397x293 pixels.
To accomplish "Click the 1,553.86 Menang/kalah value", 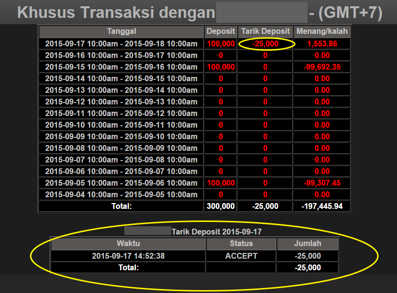I will 322,44.
